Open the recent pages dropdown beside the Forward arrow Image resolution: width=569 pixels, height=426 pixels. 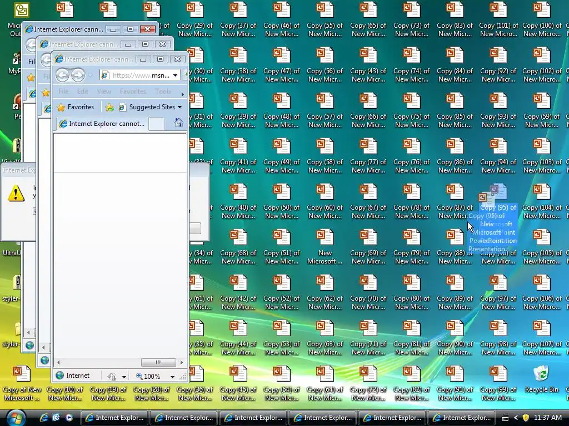coord(91,75)
